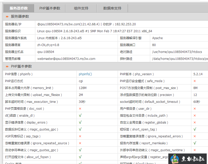Click the arrow icon beside PHP基本参数 header
The image size is (208, 164).
click(7, 67)
